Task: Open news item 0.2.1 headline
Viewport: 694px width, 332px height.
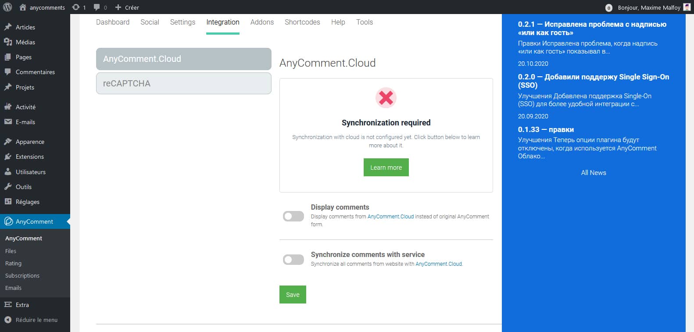Action: (x=592, y=29)
